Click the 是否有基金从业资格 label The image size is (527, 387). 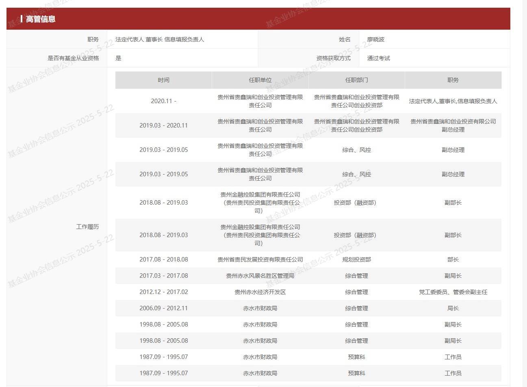(73, 58)
